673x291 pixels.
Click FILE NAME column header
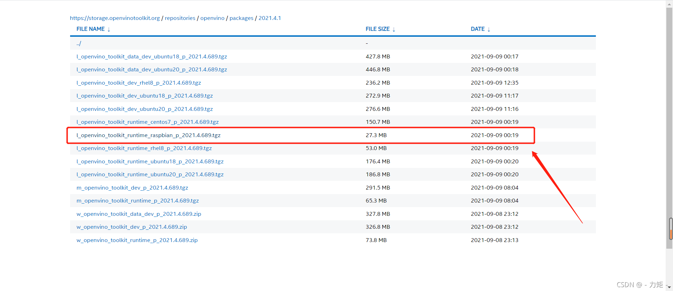(90, 29)
